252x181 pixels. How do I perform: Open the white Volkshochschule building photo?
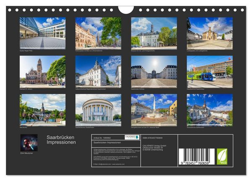(x=98, y=72)
